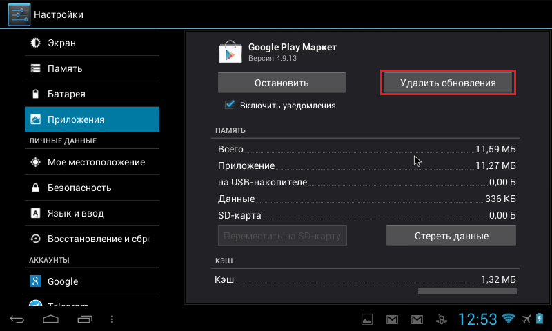Open the Google account entry
552x331 pixels.
(92, 281)
